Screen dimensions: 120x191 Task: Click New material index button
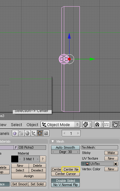click(x=20, y=166)
